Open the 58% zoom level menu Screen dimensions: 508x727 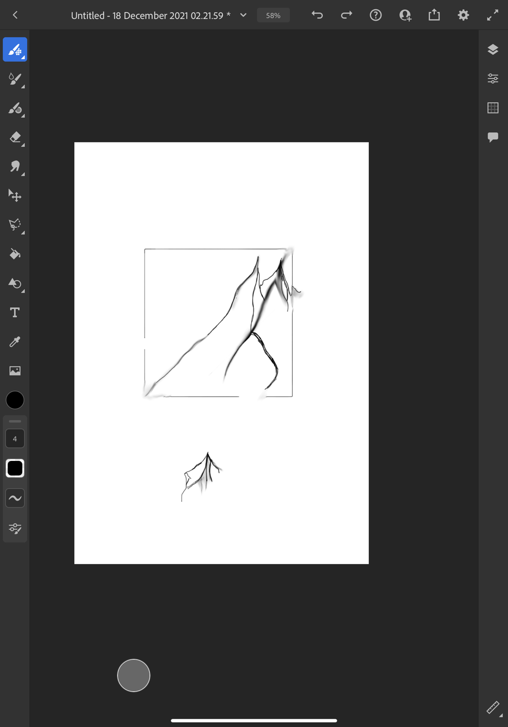click(273, 16)
